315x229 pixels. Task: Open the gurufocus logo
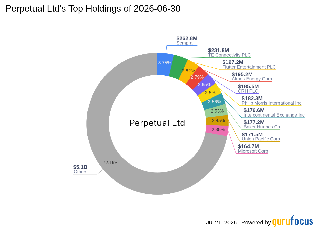click(293, 221)
